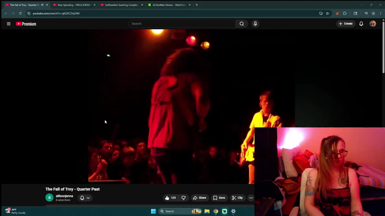Reload the page in Chrome
Viewport: 385px width, 216px height.
coord(20,13)
